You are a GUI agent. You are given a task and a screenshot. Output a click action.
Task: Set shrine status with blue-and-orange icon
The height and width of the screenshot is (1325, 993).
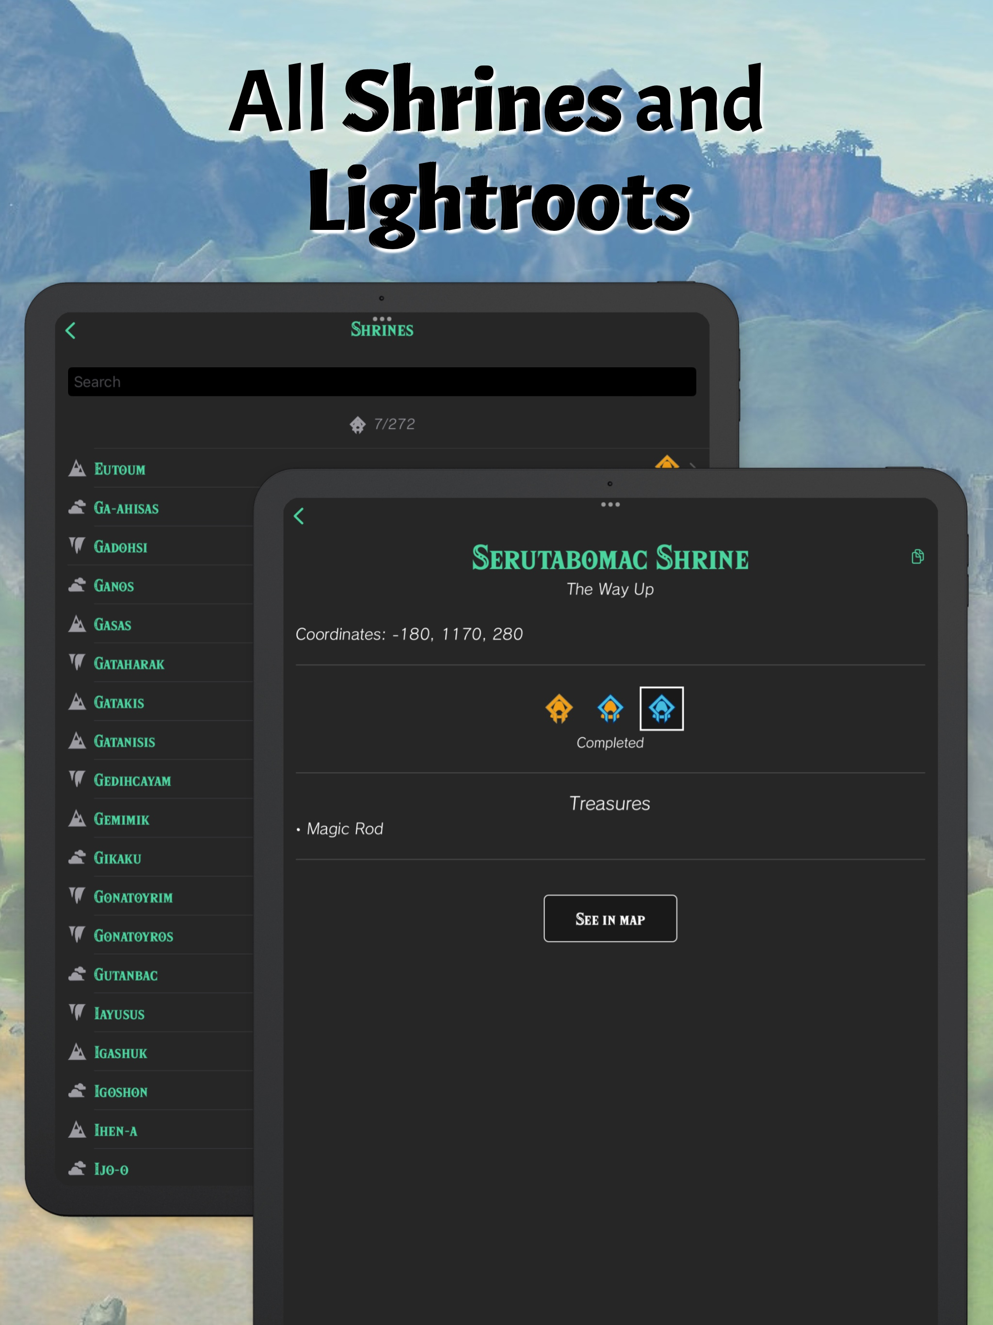(x=610, y=709)
